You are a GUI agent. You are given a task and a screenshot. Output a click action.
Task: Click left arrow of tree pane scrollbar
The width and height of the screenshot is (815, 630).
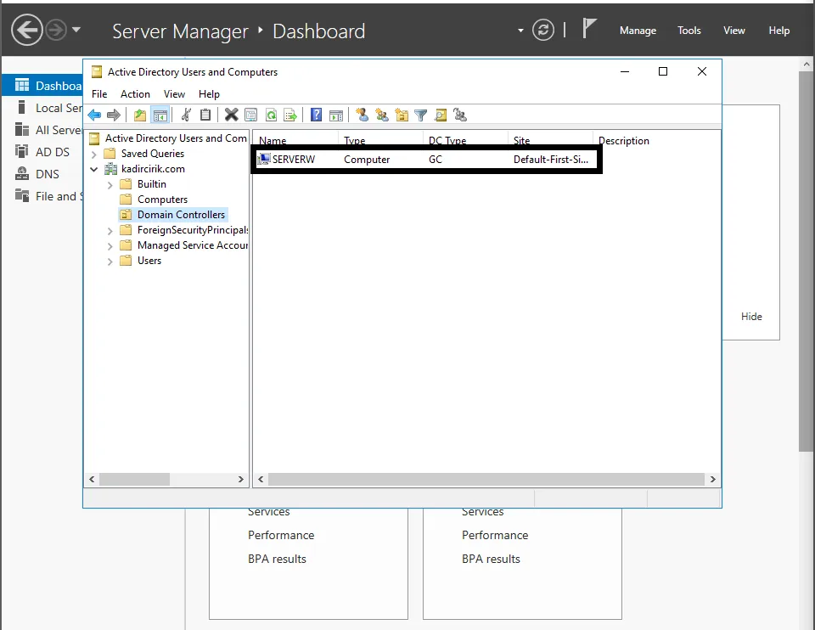92,479
